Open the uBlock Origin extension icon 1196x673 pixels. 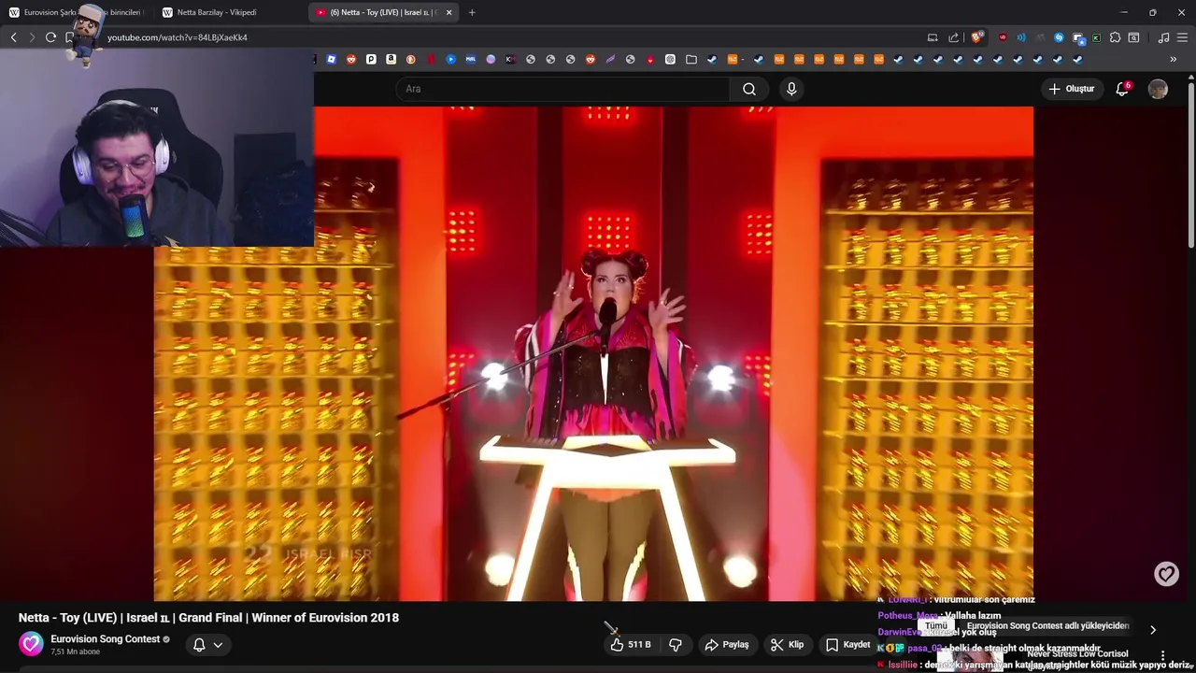pos(1004,37)
